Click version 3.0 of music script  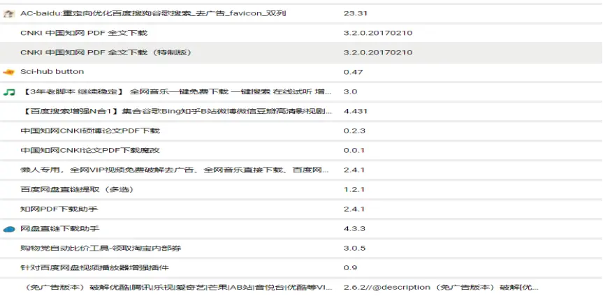click(350, 92)
